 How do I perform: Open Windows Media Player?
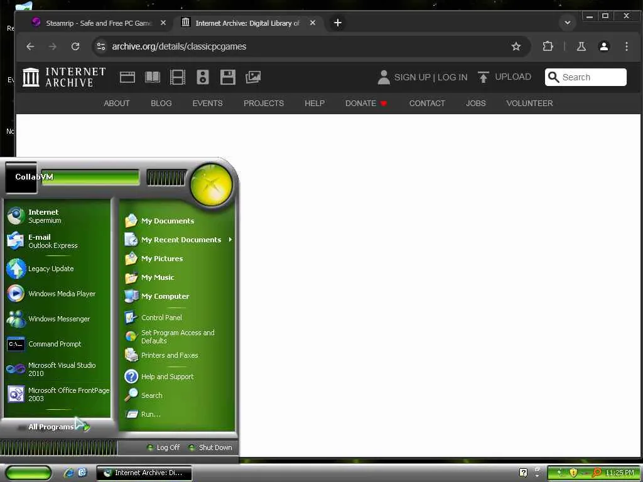click(x=57, y=294)
